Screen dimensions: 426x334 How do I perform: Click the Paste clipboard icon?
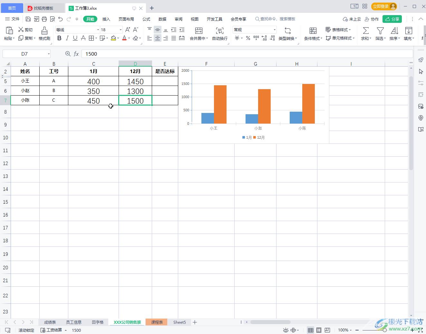pyautogui.click(x=9, y=30)
